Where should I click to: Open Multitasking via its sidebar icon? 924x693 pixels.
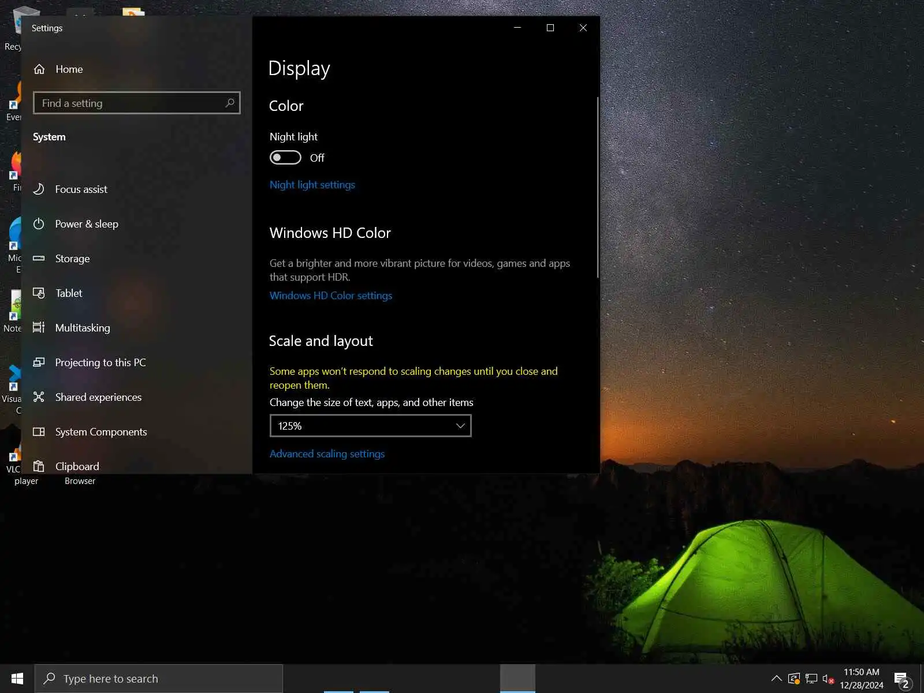pyautogui.click(x=39, y=327)
